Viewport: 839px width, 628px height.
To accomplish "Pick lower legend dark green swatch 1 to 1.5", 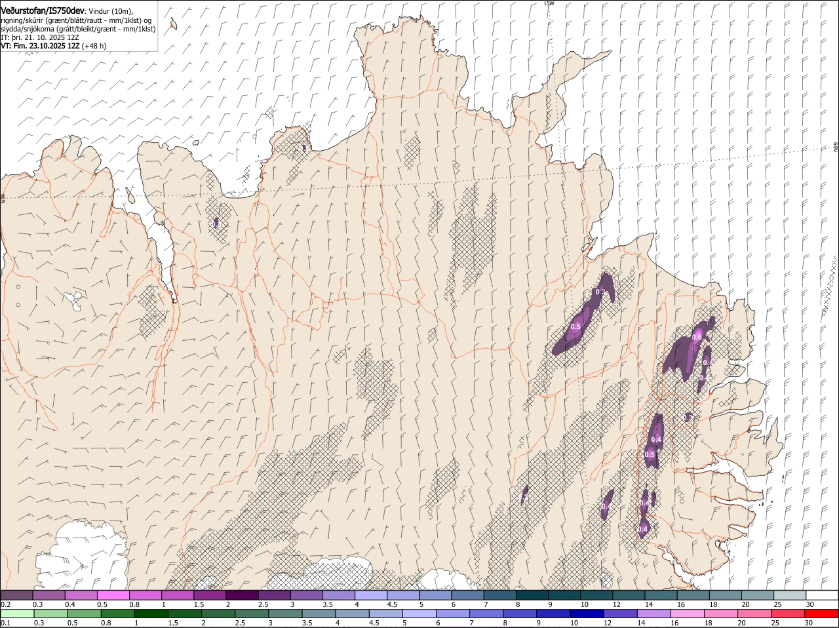I will (x=151, y=614).
